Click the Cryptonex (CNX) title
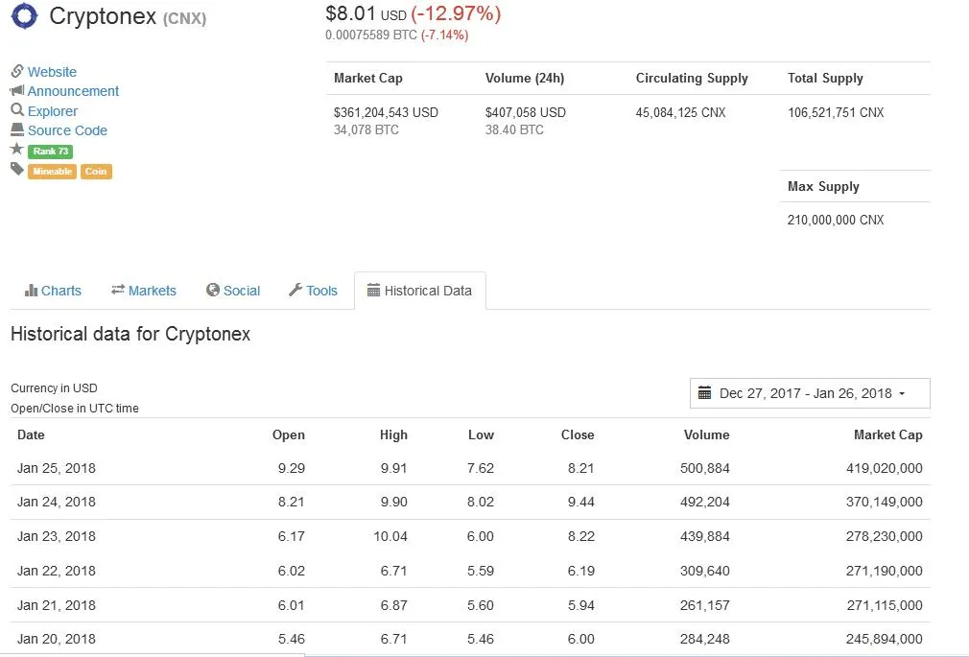Viewport: 969px width, 657px height. [128, 16]
